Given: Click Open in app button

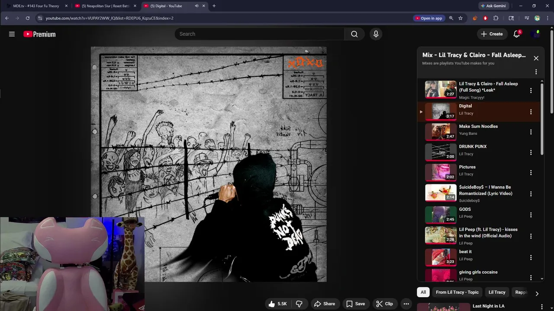Looking at the screenshot, I should pos(428,18).
